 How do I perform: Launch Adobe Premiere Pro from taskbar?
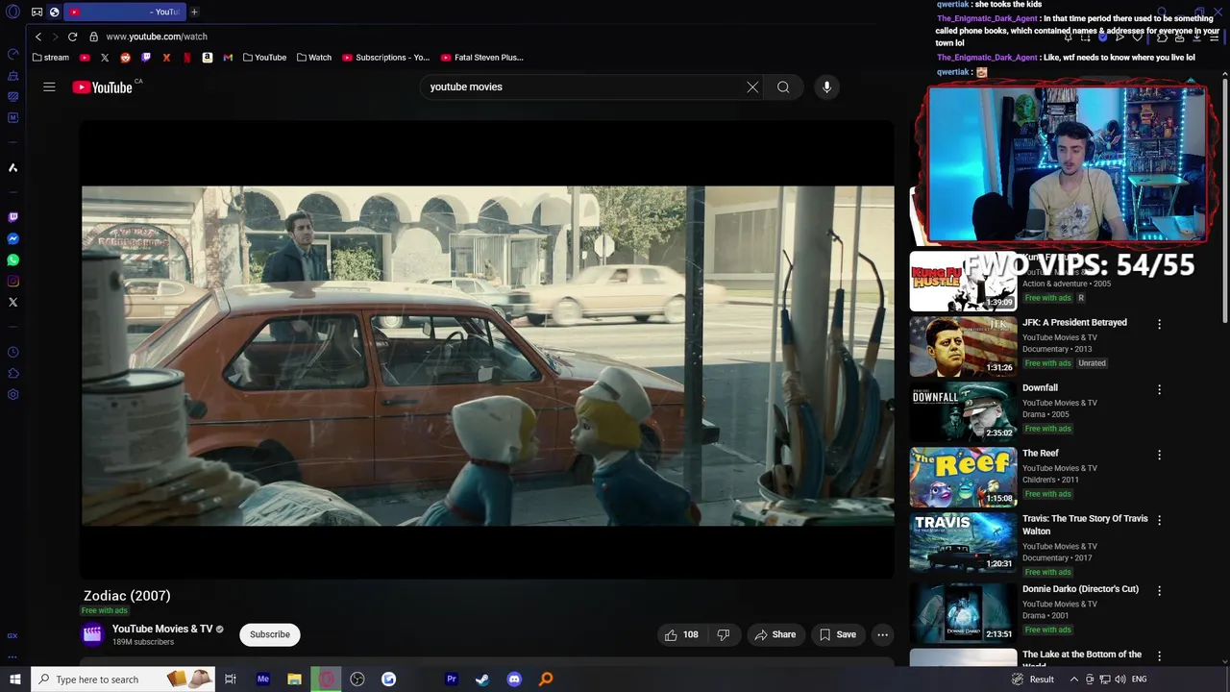(x=451, y=680)
